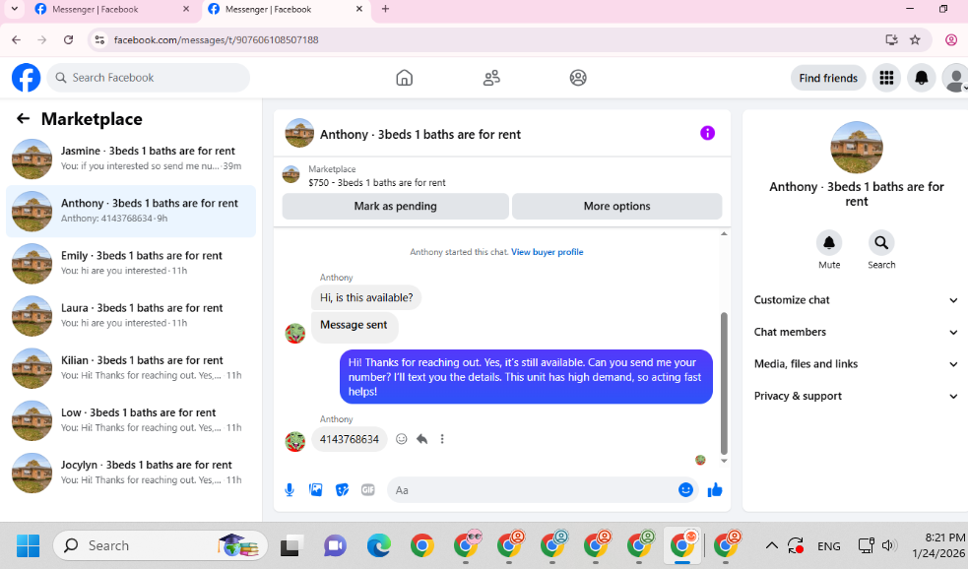Focus the Search Facebook field

point(148,78)
